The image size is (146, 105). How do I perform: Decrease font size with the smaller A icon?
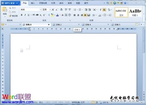click(x=57, y=10)
